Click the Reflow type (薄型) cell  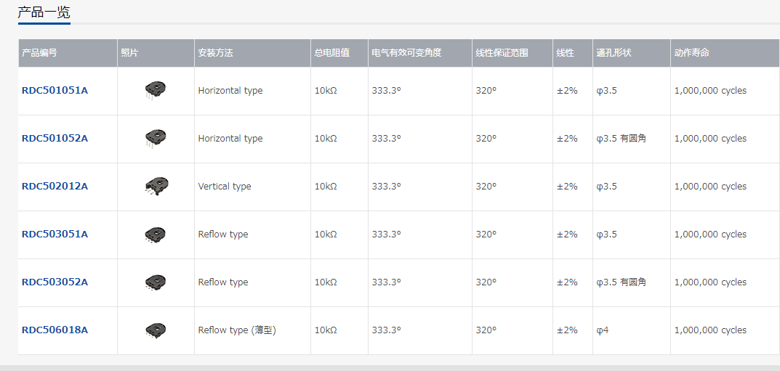point(237,330)
